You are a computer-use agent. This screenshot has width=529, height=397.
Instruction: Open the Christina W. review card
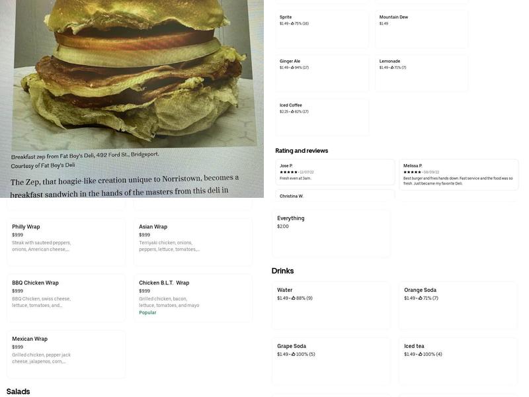(335, 195)
